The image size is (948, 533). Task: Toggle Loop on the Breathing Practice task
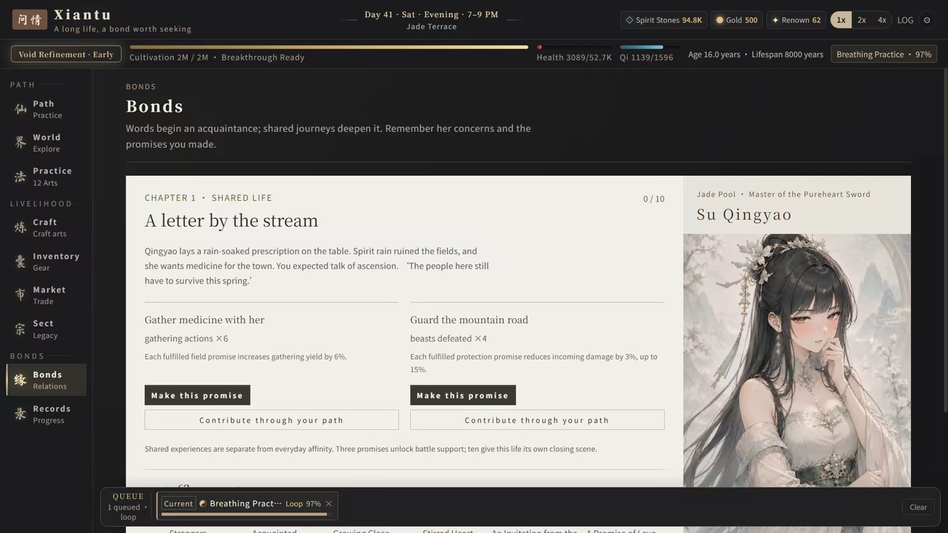(294, 503)
